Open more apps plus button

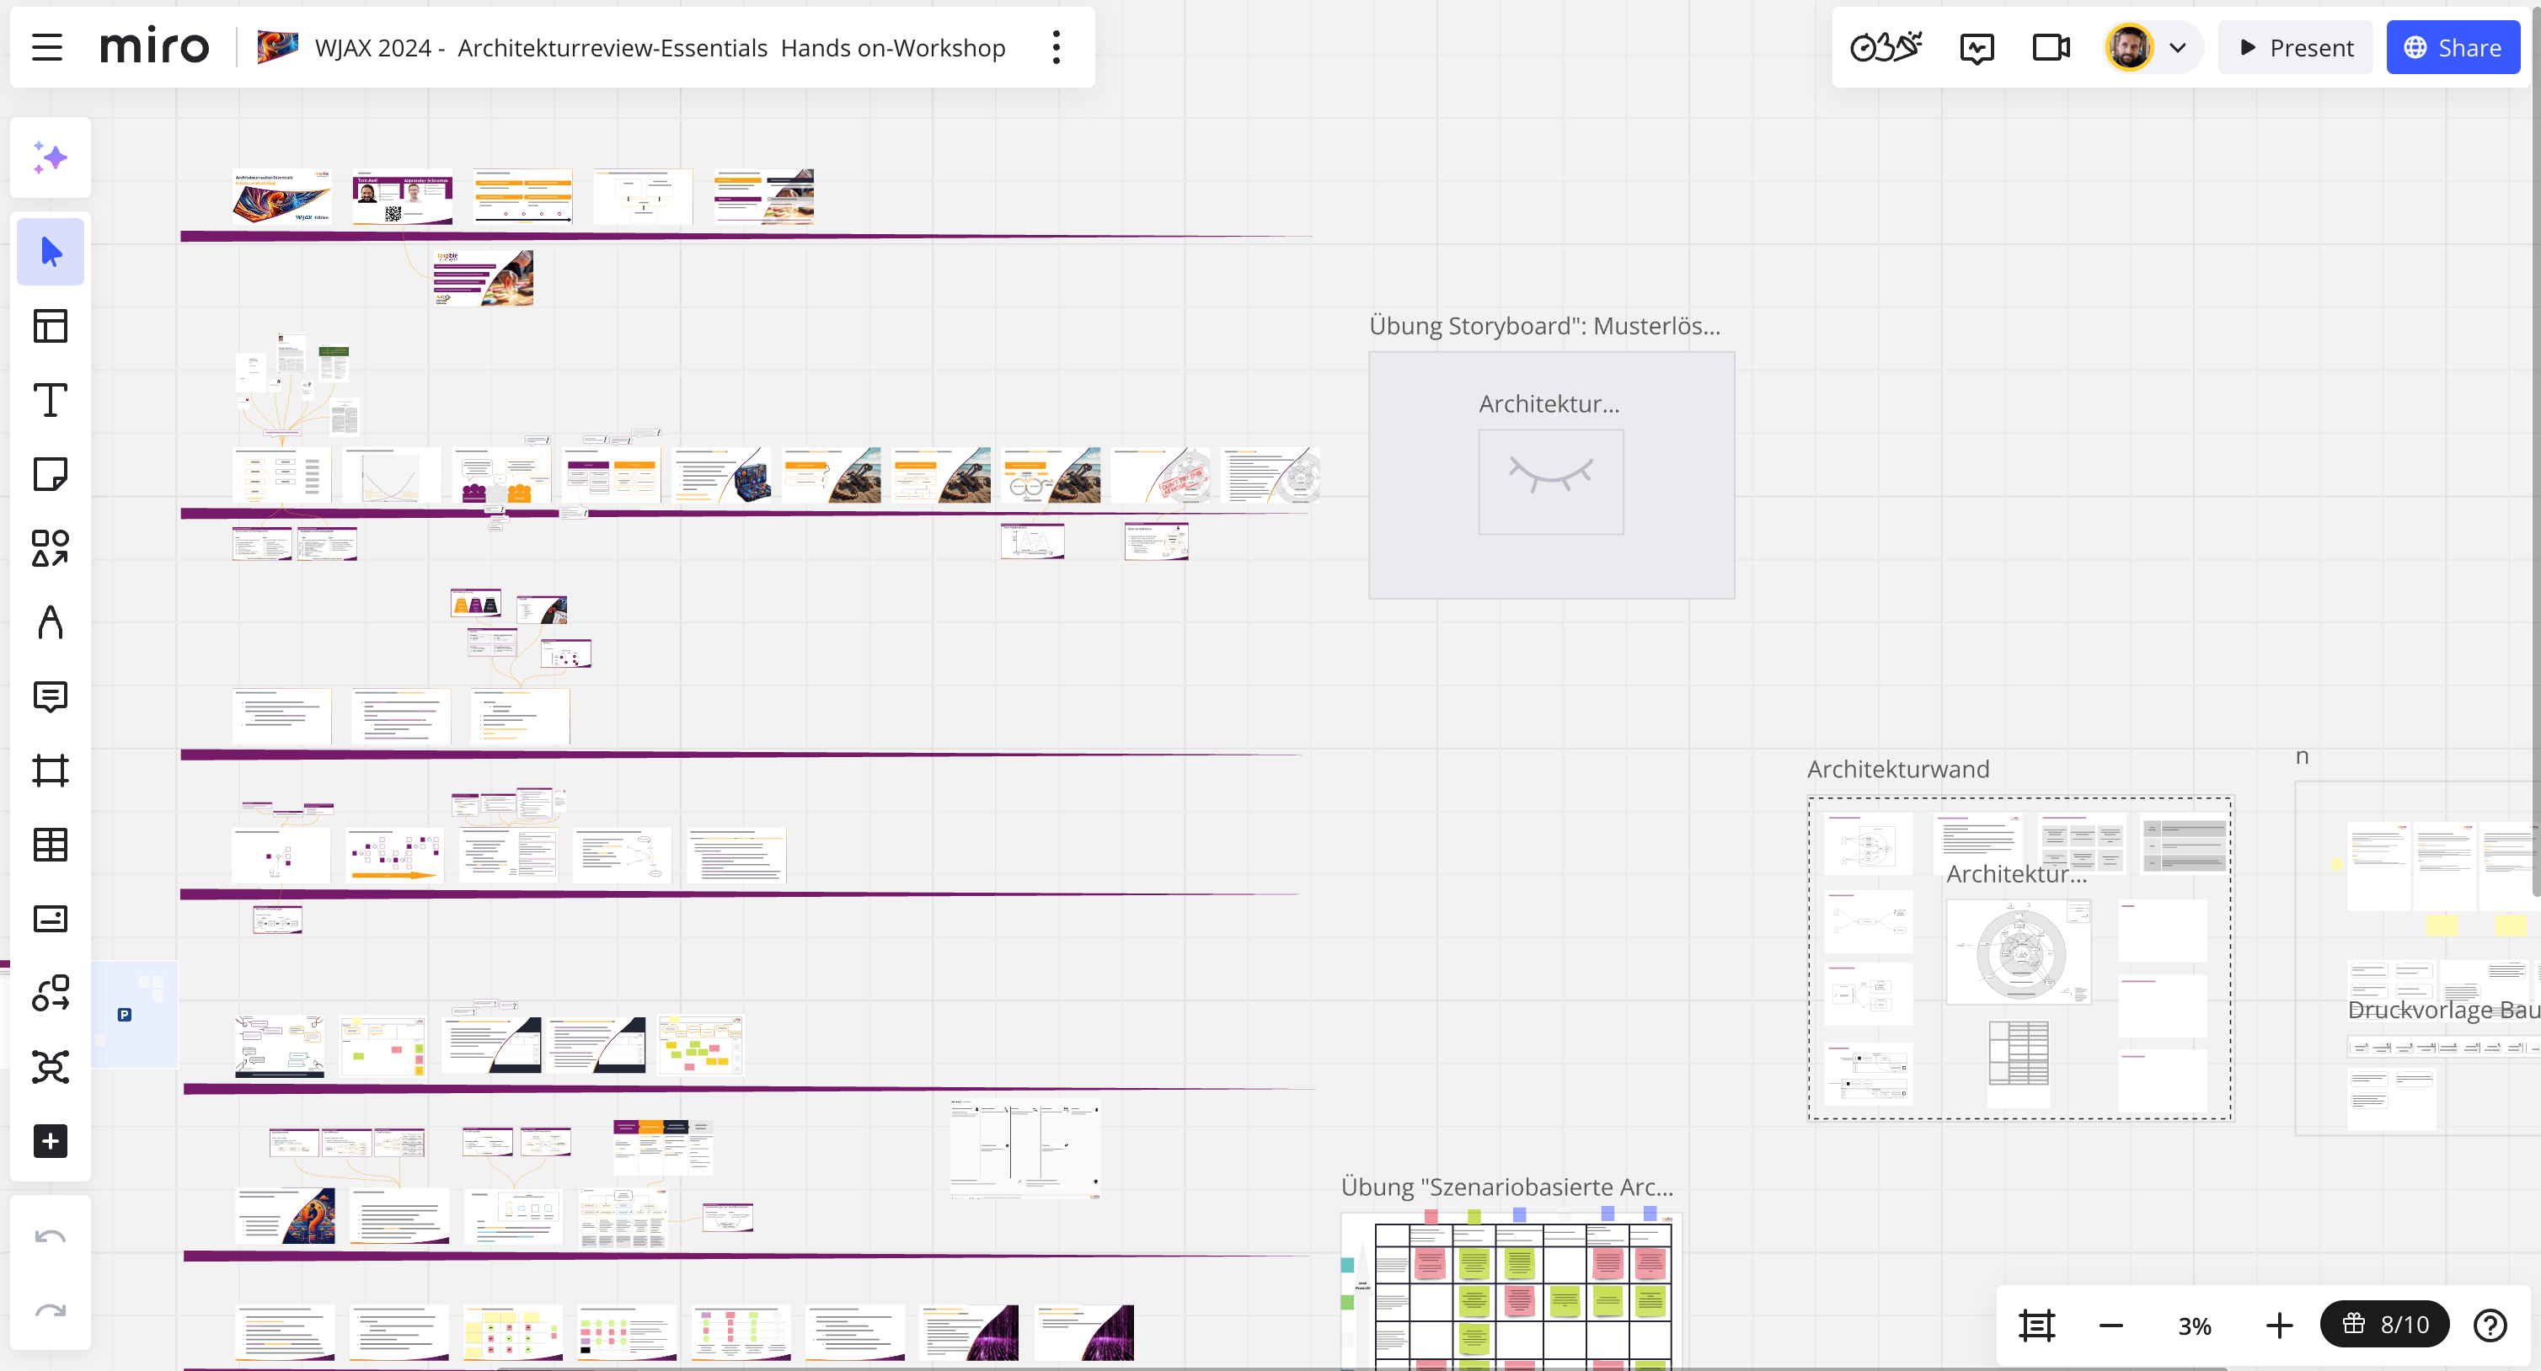[x=51, y=1141]
